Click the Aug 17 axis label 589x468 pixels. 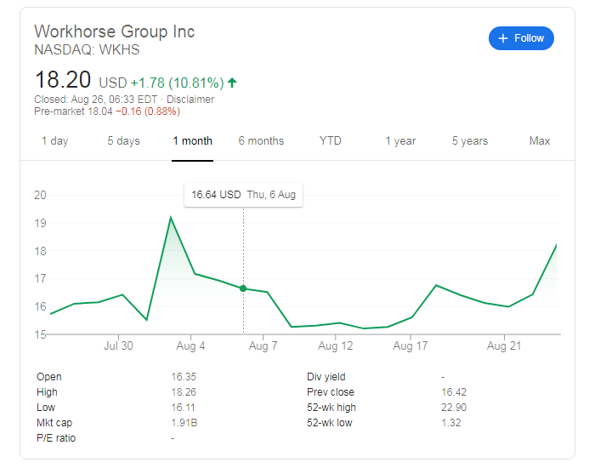pyautogui.click(x=411, y=345)
